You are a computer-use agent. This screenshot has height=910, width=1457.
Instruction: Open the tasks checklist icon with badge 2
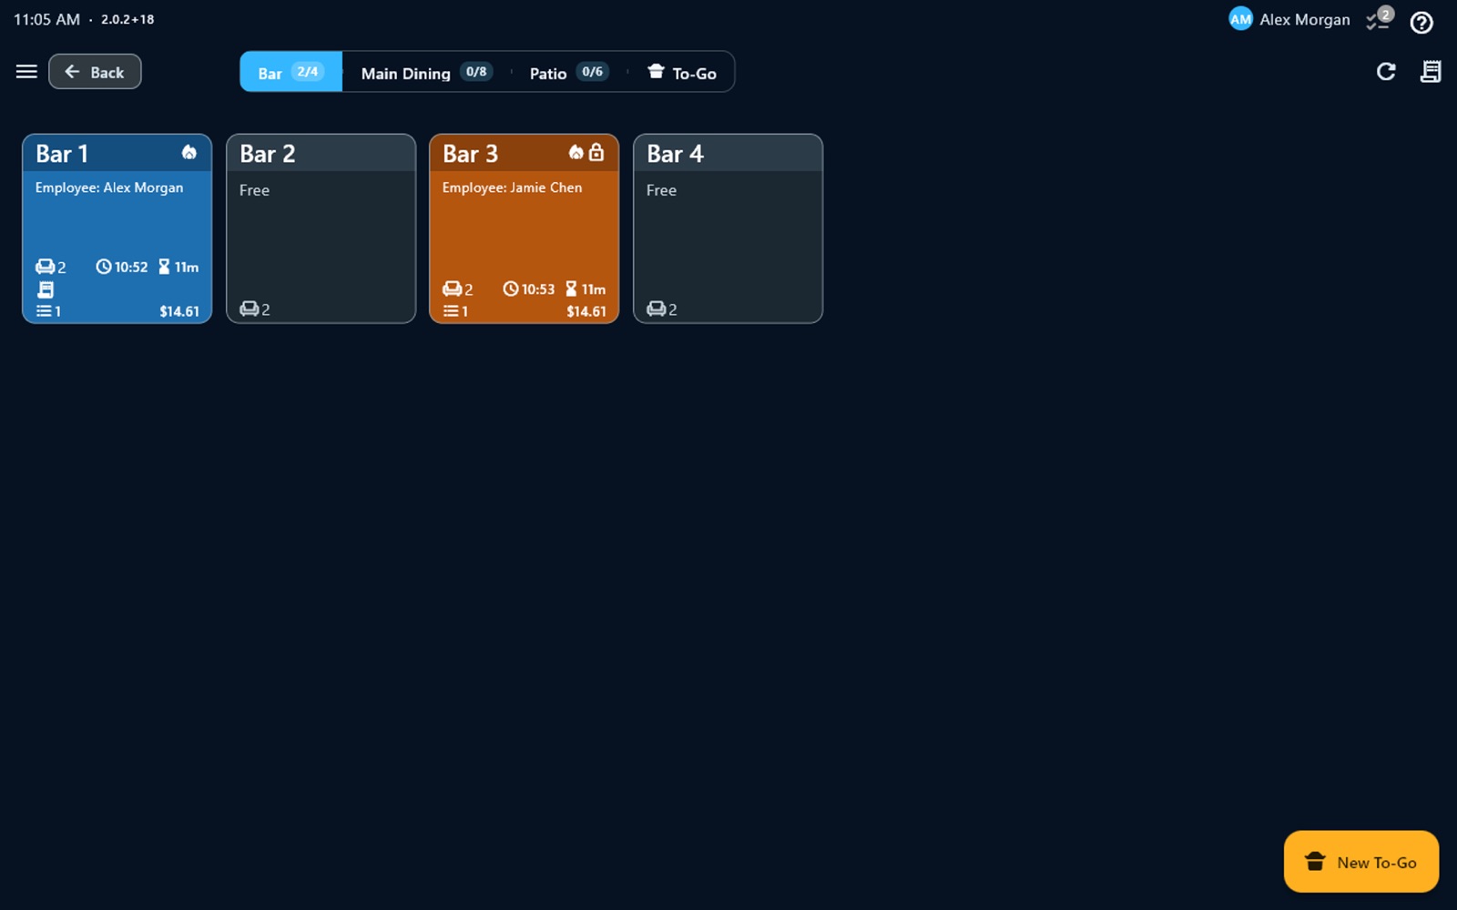pos(1379,19)
